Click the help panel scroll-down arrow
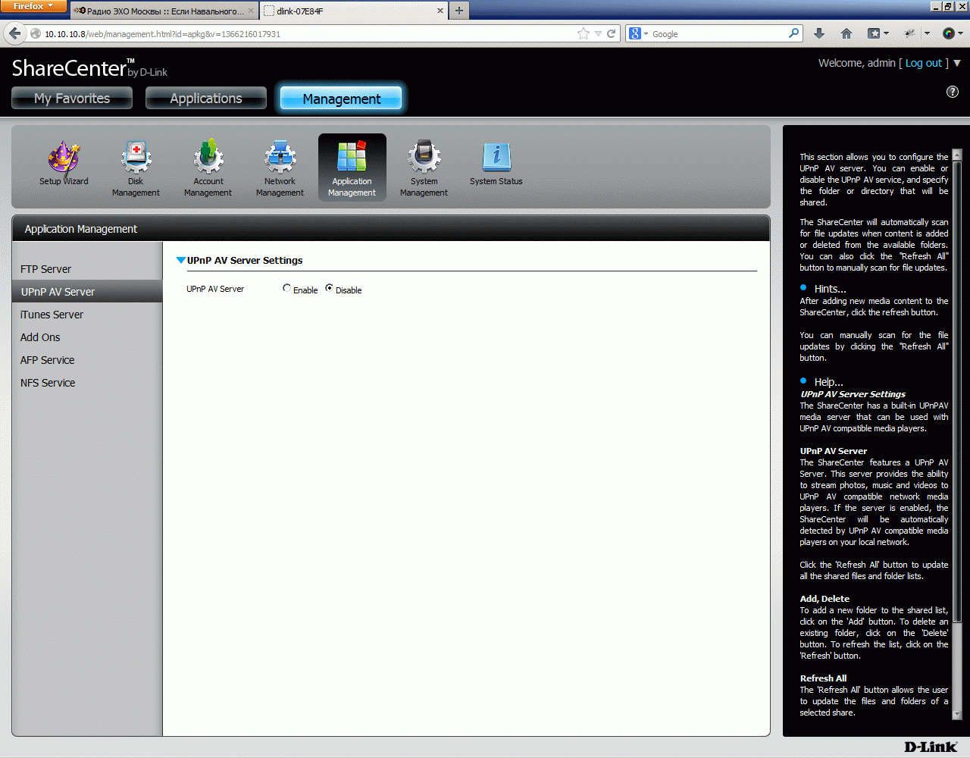Image resolution: width=970 pixels, height=758 pixels. [x=956, y=714]
